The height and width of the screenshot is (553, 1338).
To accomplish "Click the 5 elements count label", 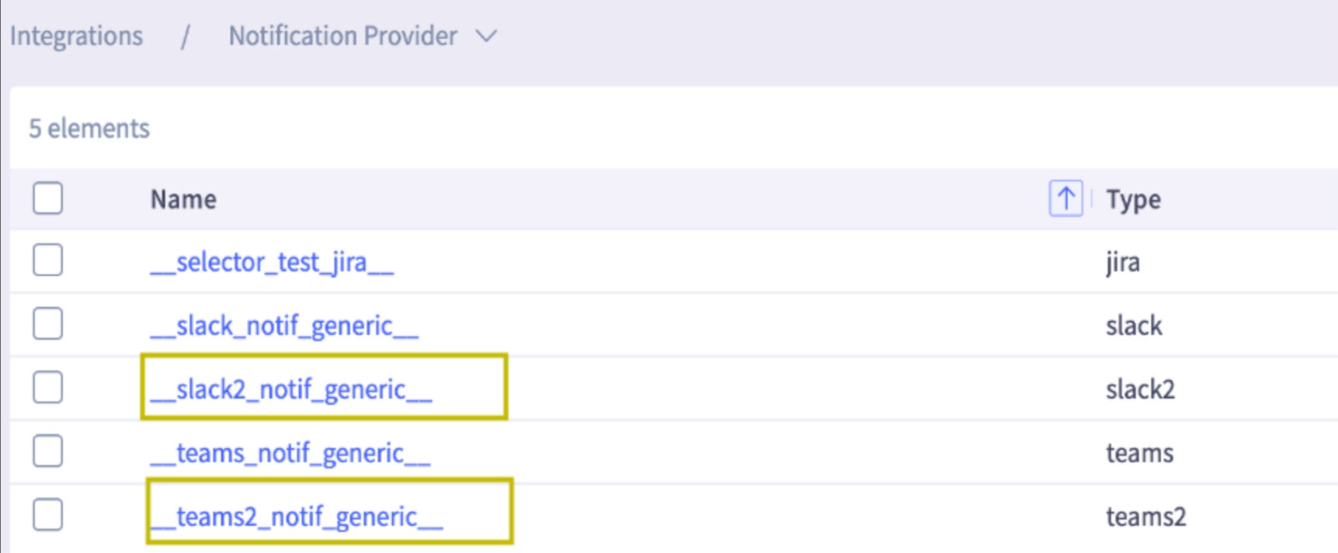I will point(89,128).
